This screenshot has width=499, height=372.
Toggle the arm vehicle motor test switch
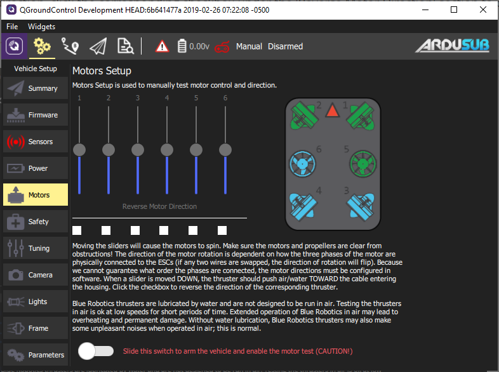(96, 351)
